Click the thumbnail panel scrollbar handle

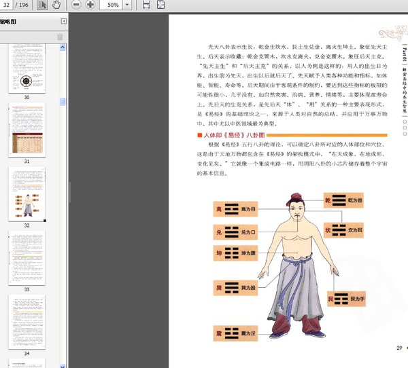(x=63, y=102)
